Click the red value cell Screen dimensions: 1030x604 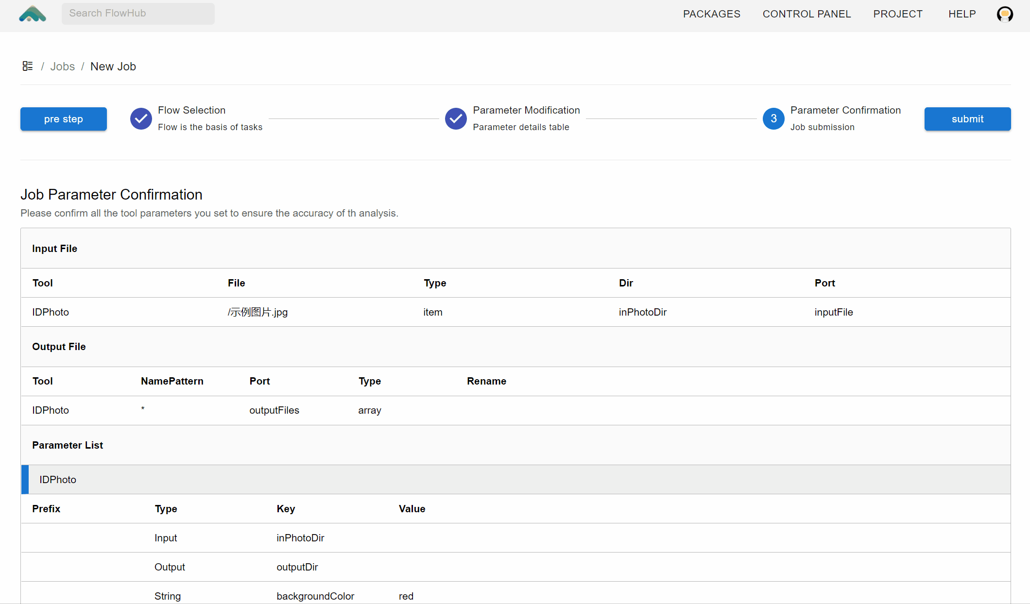coord(406,596)
